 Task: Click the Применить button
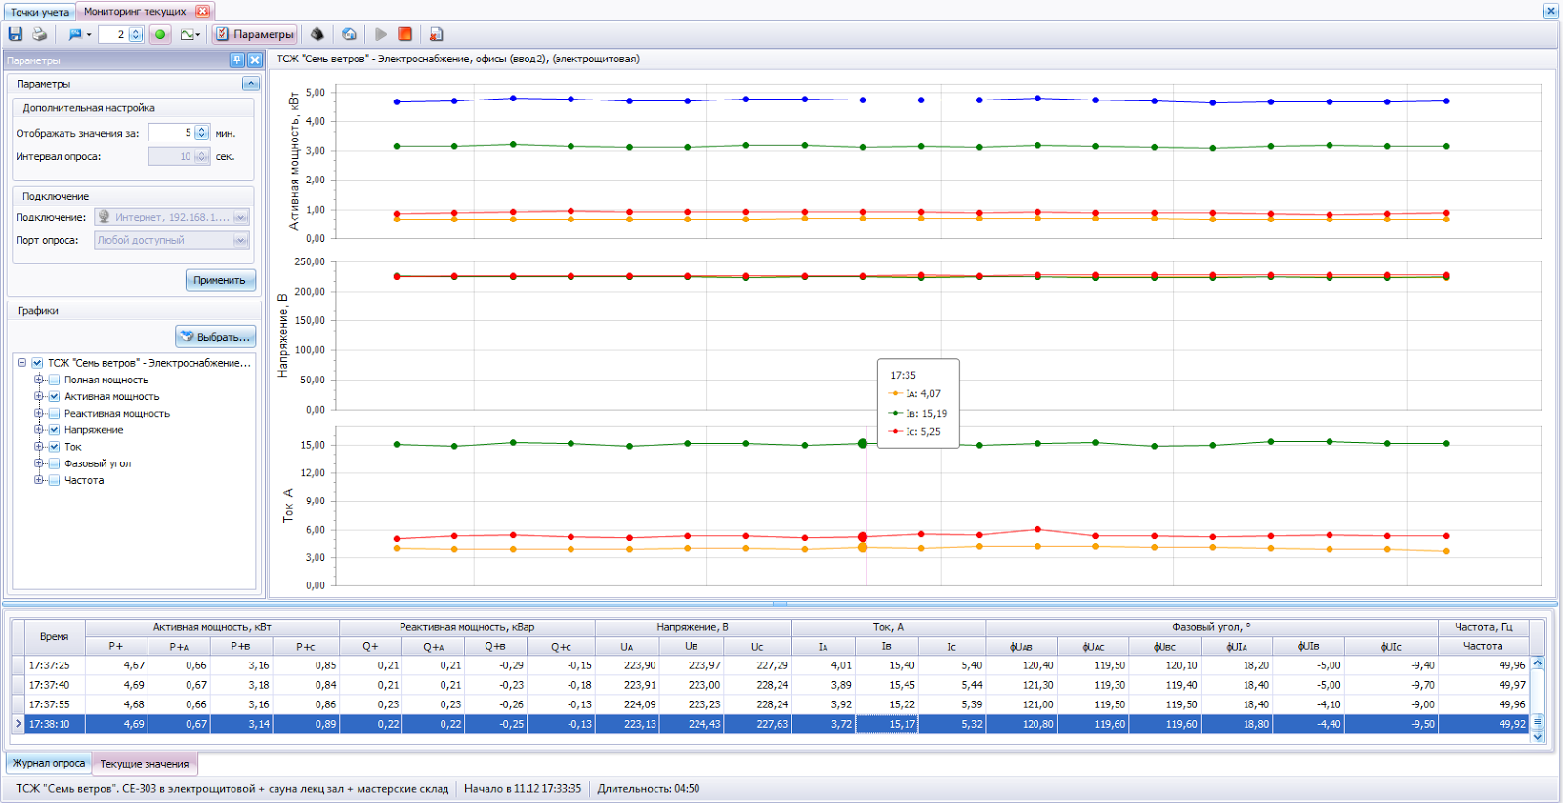(x=220, y=280)
